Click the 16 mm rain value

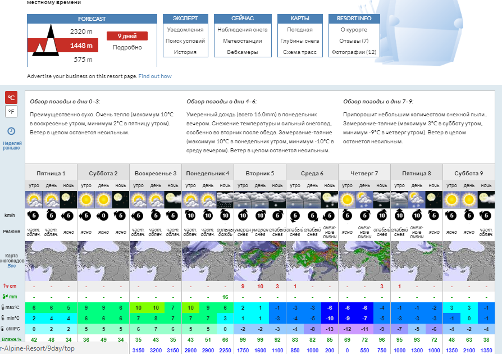coord(225,297)
